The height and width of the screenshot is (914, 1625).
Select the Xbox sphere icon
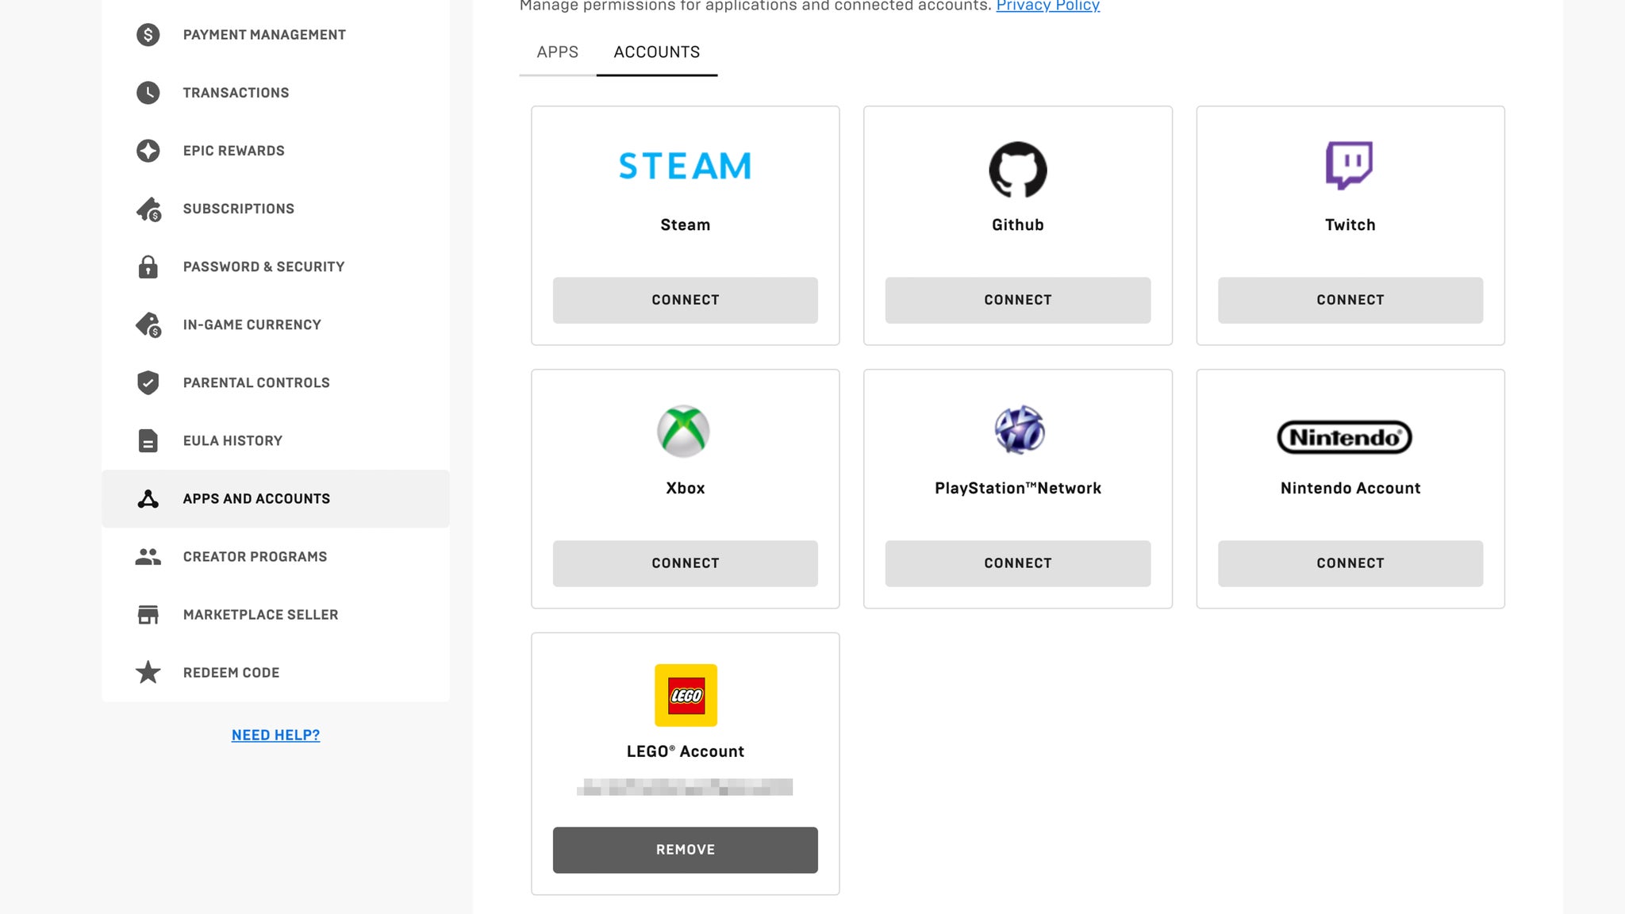685,431
